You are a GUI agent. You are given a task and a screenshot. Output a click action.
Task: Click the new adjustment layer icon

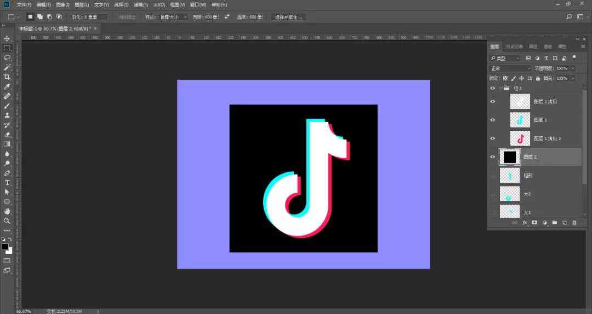coord(544,223)
